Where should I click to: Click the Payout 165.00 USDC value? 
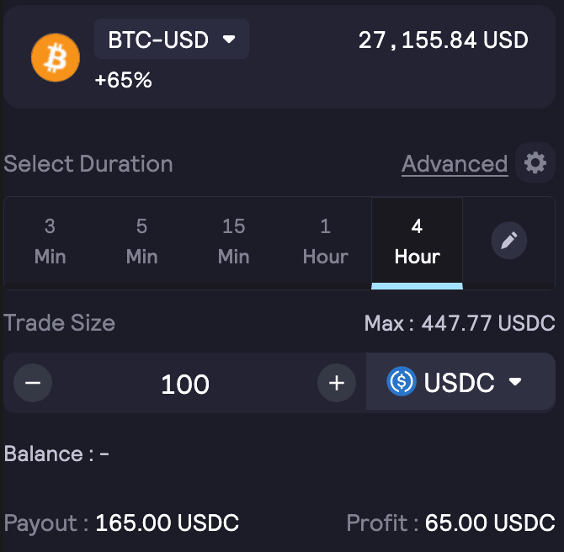point(167,523)
